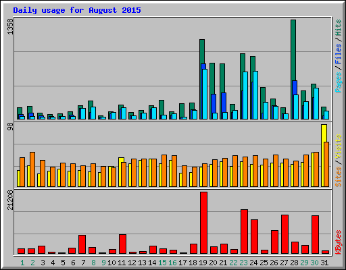Click day 3 on the date axis
The image size is (346, 270).
click(43, 263)
